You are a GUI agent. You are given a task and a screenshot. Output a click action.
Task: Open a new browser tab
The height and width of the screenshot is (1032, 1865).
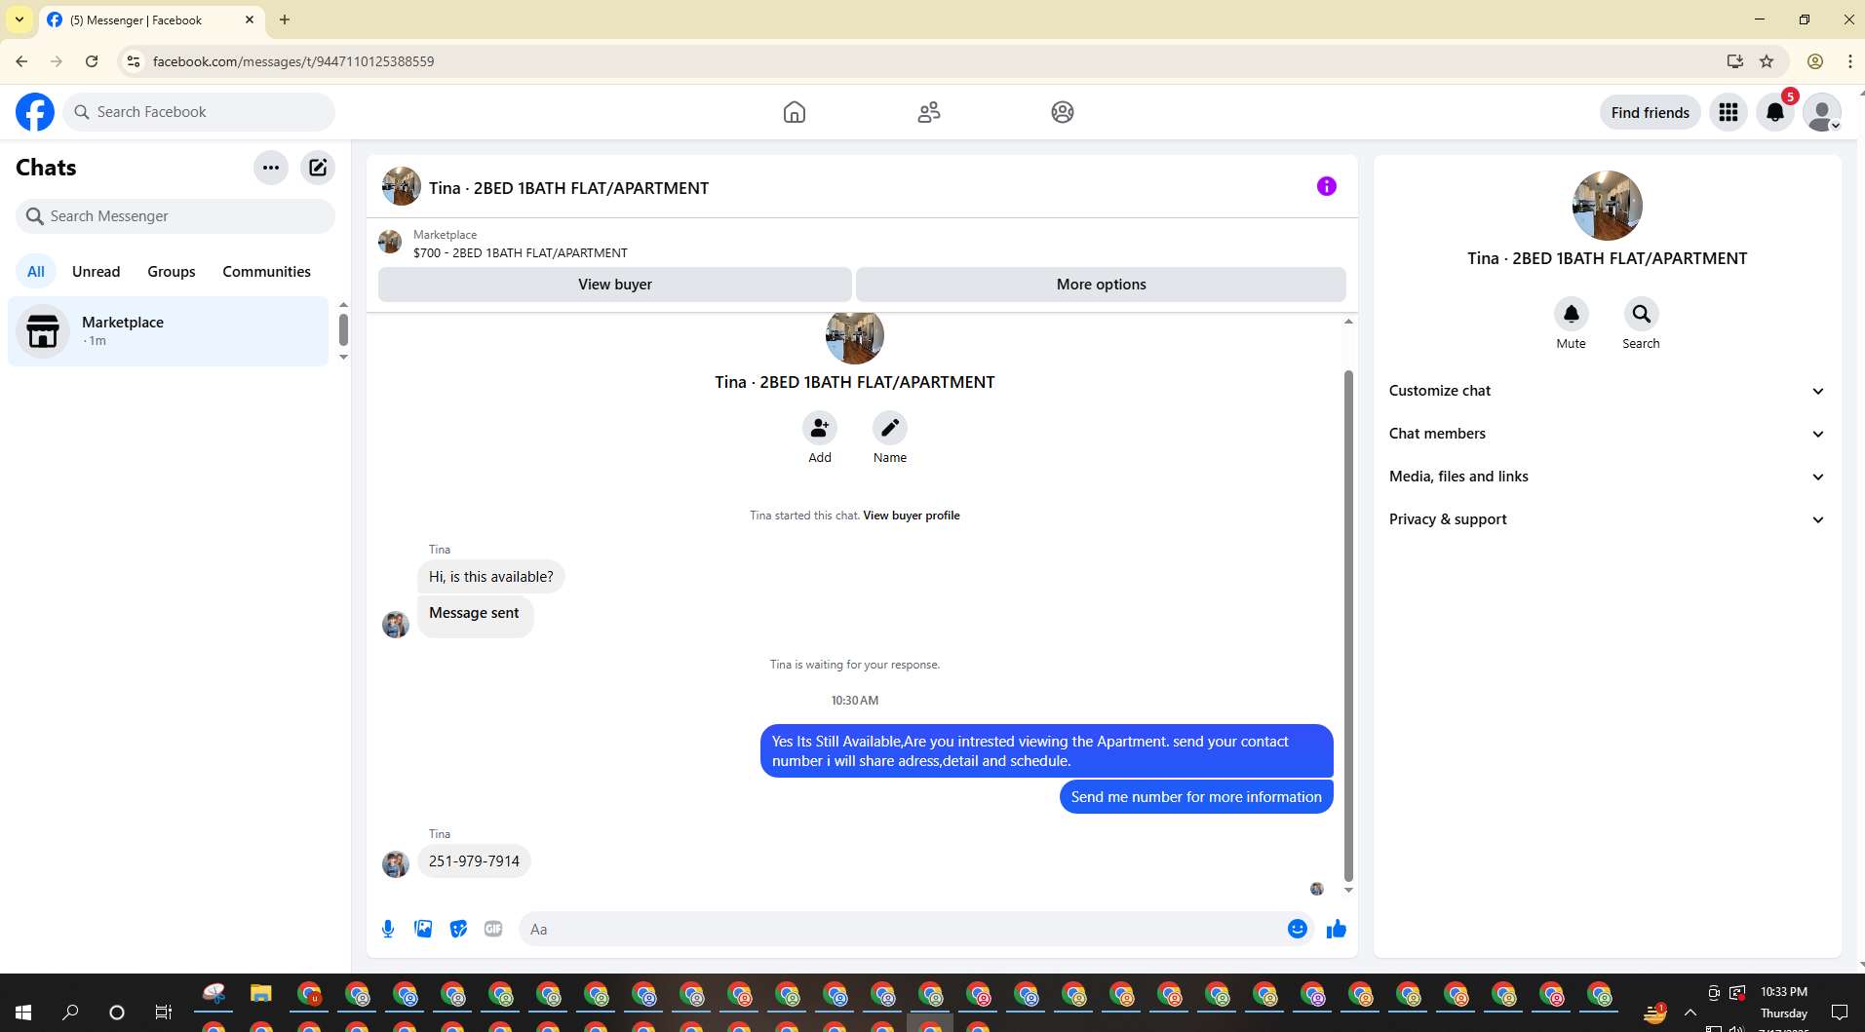285,19
